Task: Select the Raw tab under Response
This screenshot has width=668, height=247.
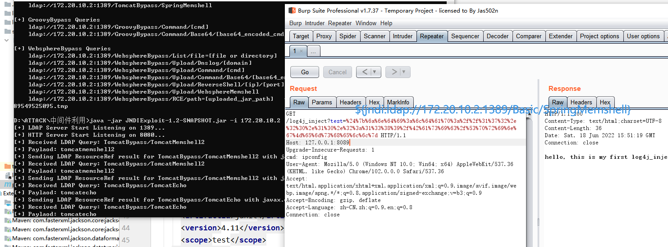Action: tap(558, 102)
